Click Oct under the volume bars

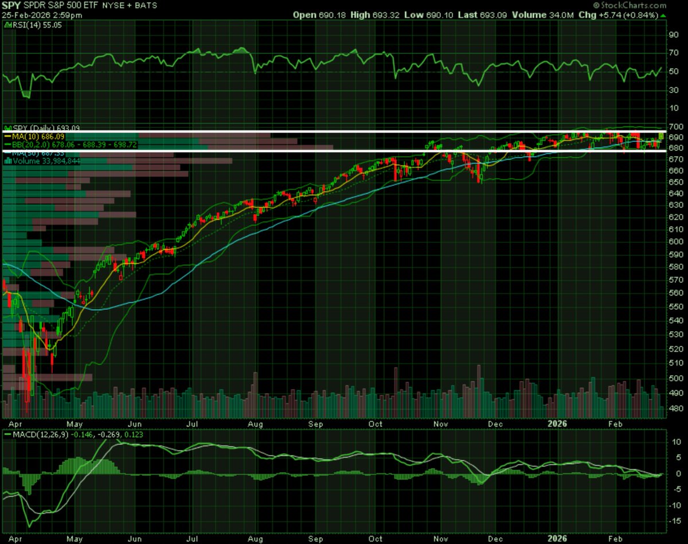pyautogui.click(x=376, y=424)
